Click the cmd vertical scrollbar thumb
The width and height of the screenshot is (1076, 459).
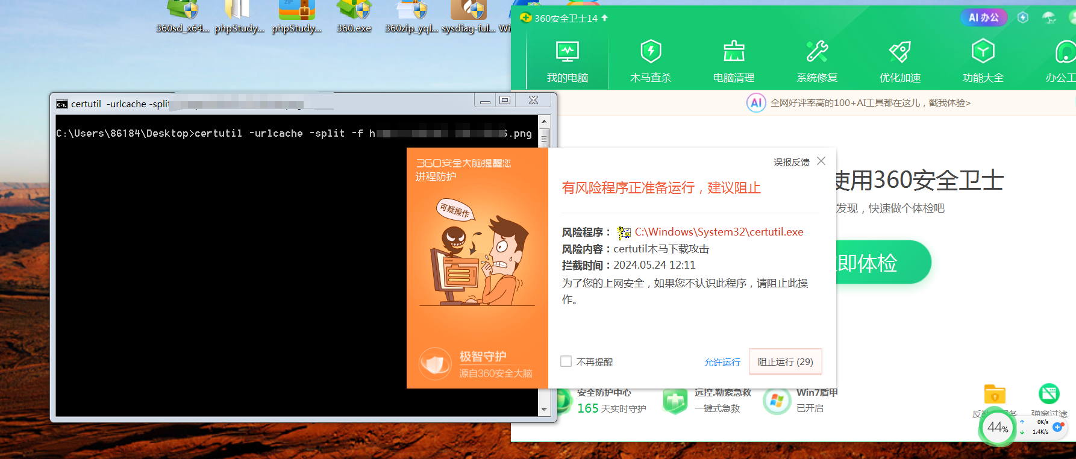(x=544, y=139)
